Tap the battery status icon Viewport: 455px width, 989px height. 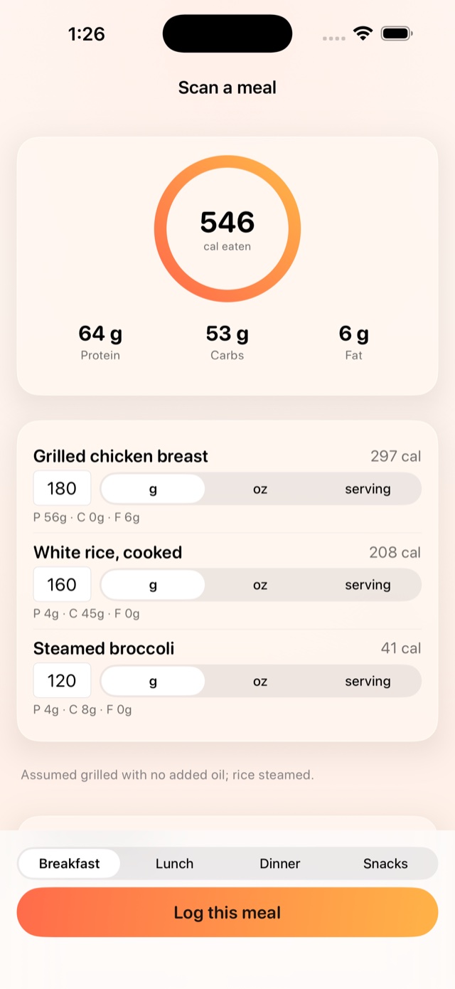pos(397,33)
